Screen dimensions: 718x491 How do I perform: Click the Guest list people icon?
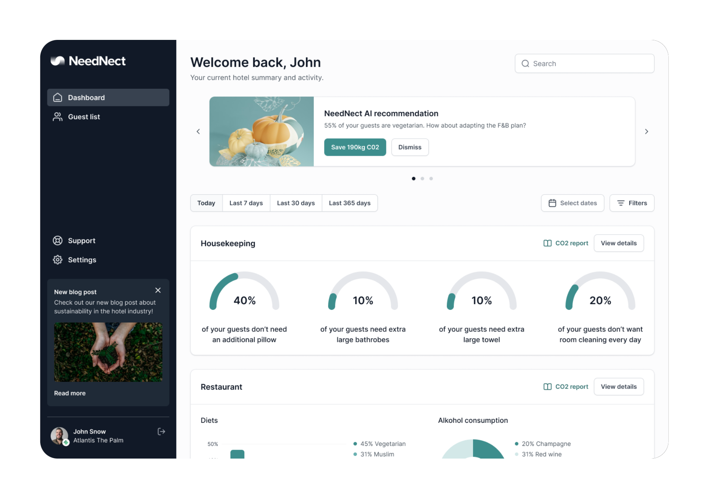click(x=57, y=117)
